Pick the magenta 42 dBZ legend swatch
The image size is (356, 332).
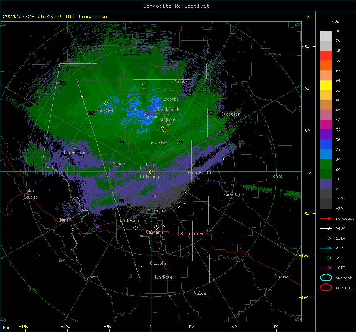[326, 124]
